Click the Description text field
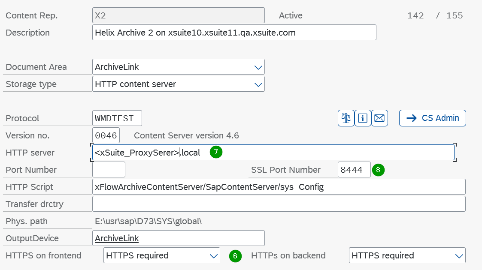Viewport: 482px width, 270px height. (234, 33)
